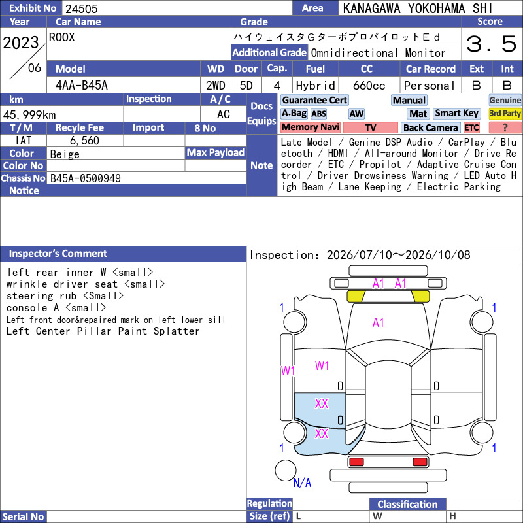Image resolution: width=523 pixels, height=523 pixels.
Task: Click the red question mark badge
Action: click(505, 127)
